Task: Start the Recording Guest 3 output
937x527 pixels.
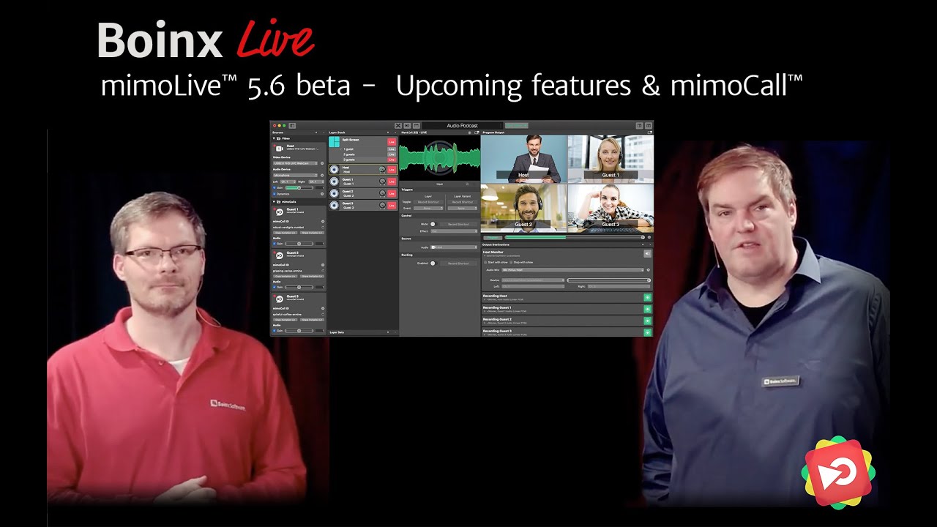Action: (x=648, y=332)
